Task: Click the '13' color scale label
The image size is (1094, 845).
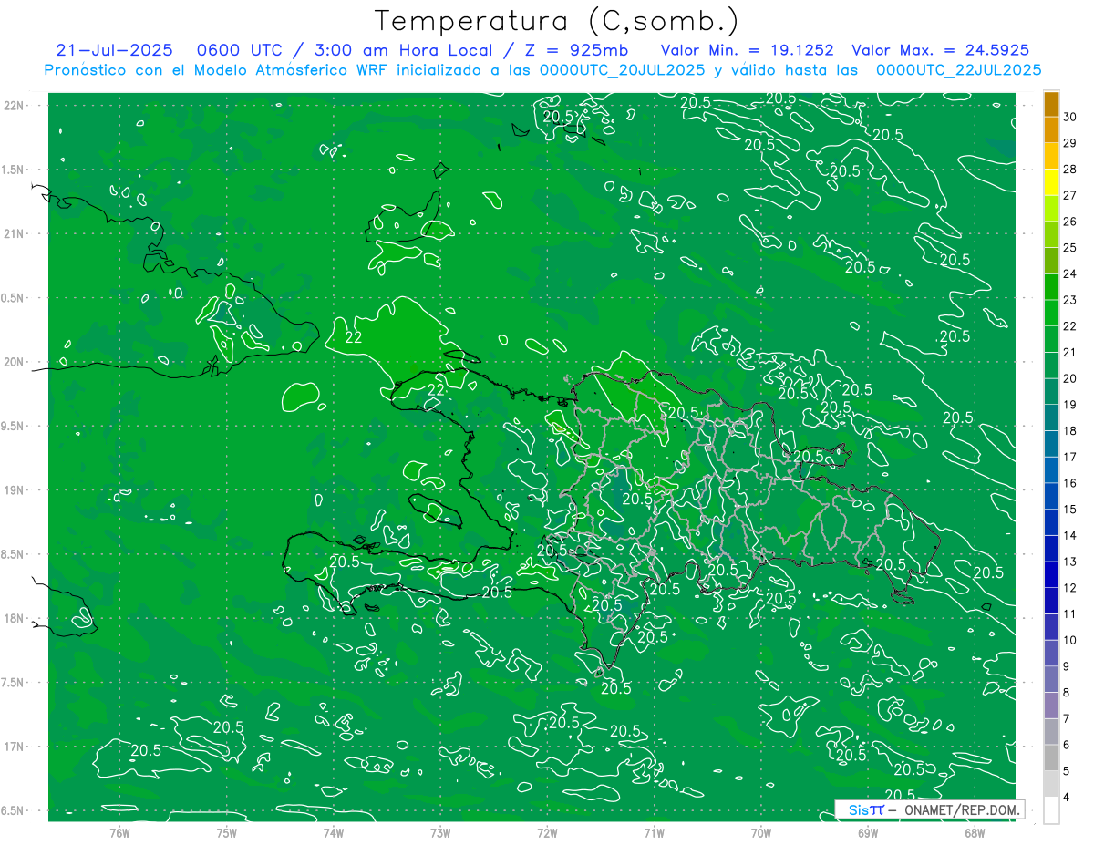Action: click(x=1070, y=562)
